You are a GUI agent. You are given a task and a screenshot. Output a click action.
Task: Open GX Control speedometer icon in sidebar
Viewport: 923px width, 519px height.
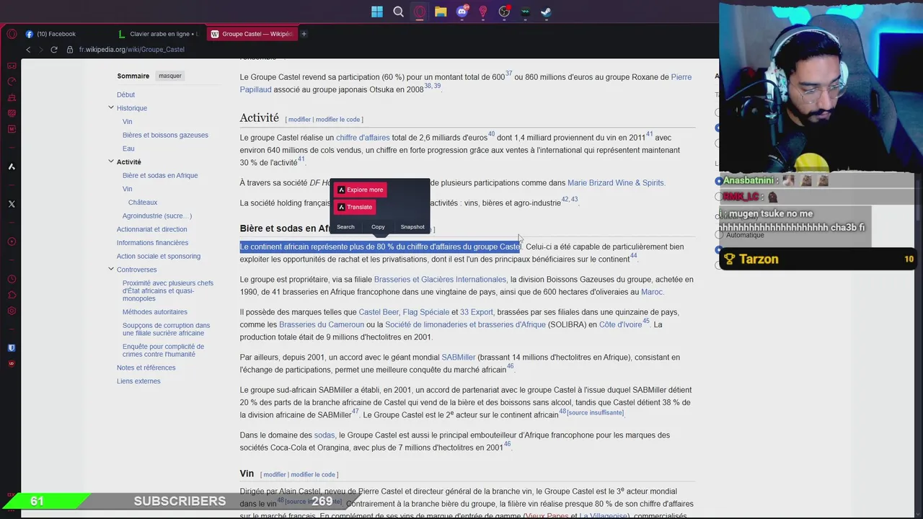click(12, 81)
